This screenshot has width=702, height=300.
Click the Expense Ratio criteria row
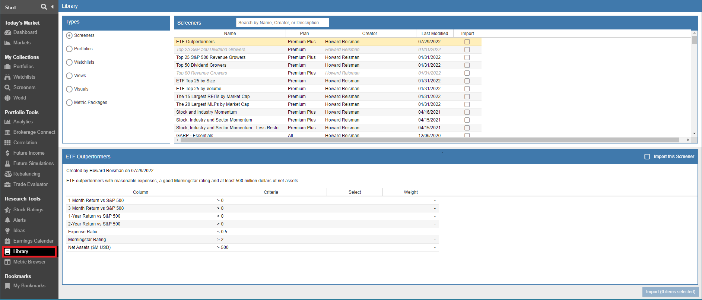coord(252,232)
